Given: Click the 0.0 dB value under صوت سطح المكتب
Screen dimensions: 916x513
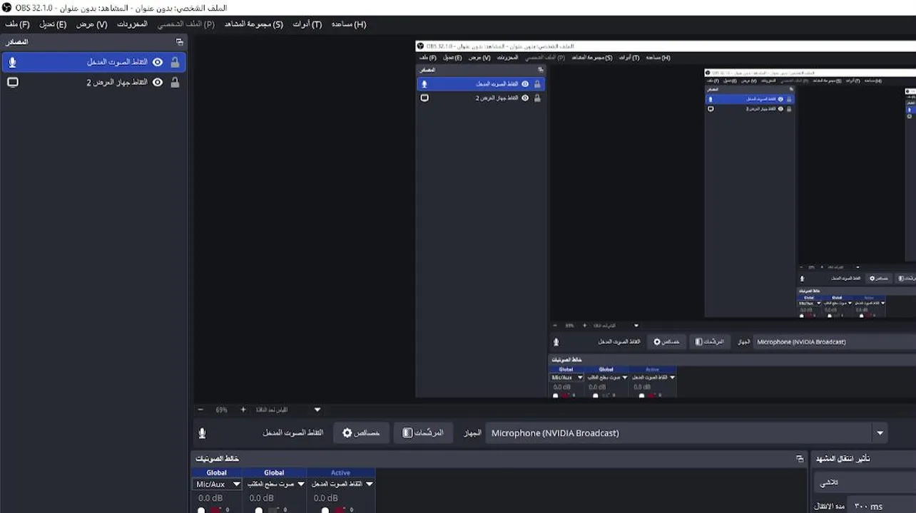Looking at the screenshot, I should 262,498.
